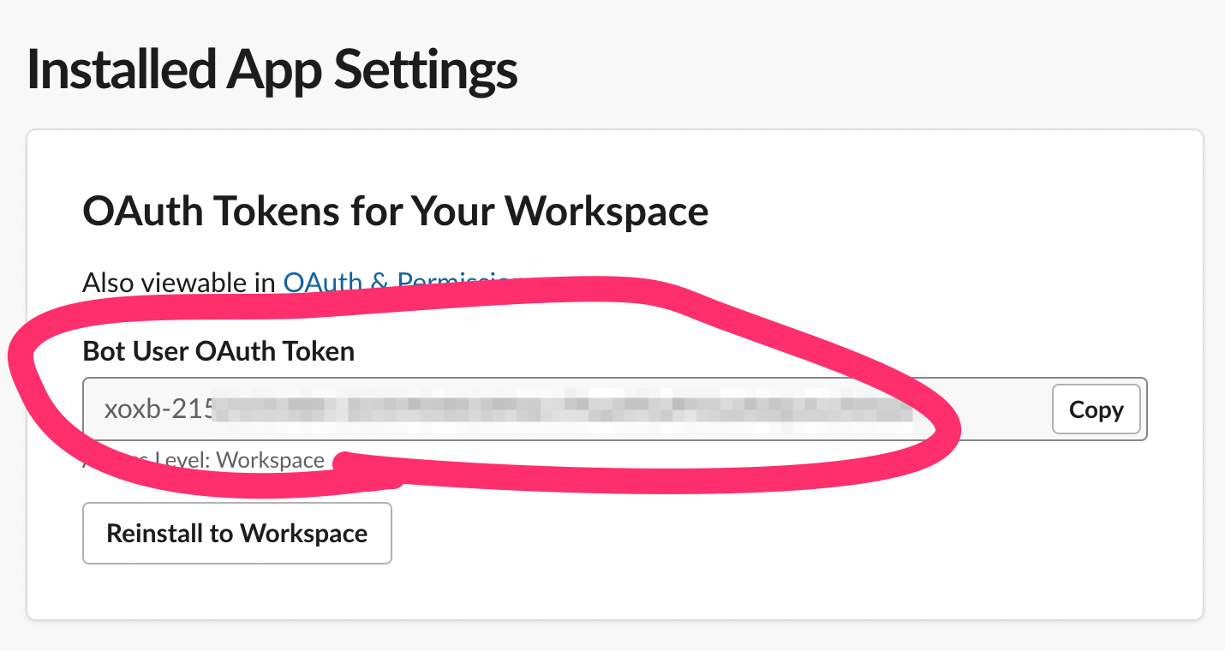Click the blank card area below Reinstall button
This screenshot has width=1225, height=651.
pos(600,591)
